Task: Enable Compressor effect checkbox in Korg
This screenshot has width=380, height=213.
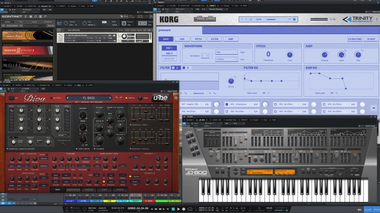Action: (x=226, y=104)
